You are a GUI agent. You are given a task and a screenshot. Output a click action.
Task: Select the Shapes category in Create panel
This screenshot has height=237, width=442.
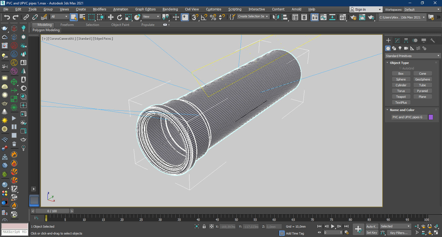coord(394,48)
